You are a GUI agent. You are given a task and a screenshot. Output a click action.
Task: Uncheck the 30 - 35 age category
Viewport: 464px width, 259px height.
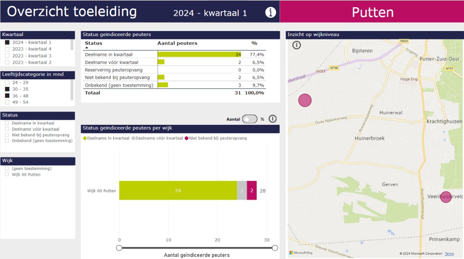pyautogui.click(x=7, y=89)
